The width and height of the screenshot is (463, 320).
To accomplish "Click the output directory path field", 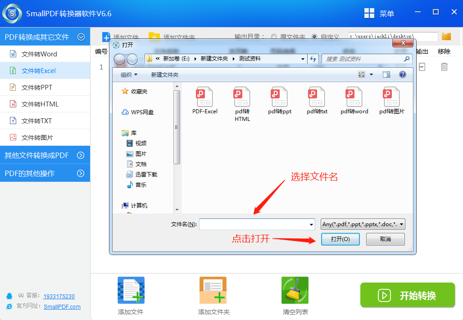I will 393,37.
